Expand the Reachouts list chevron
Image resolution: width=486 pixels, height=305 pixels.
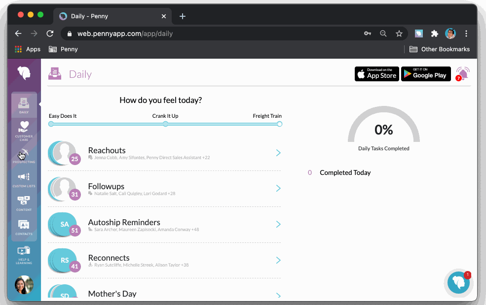(x=278, y=153)
